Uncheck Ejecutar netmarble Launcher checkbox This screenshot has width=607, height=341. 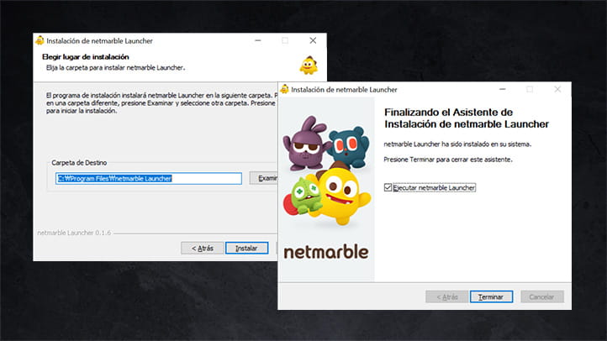click(x=388, y=187)
